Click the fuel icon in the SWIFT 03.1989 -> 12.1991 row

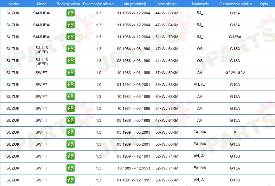70,156
